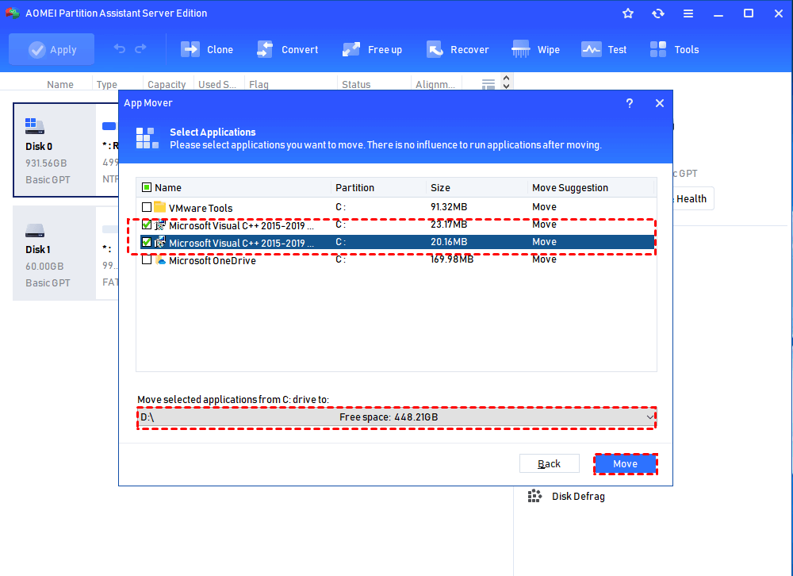Open the Free up menu
This screenshot has height=576, width=793.
pos(372,50)
